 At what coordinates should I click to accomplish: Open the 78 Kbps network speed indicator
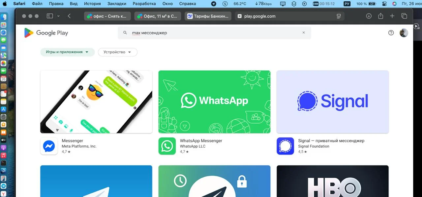pos(263,4)
